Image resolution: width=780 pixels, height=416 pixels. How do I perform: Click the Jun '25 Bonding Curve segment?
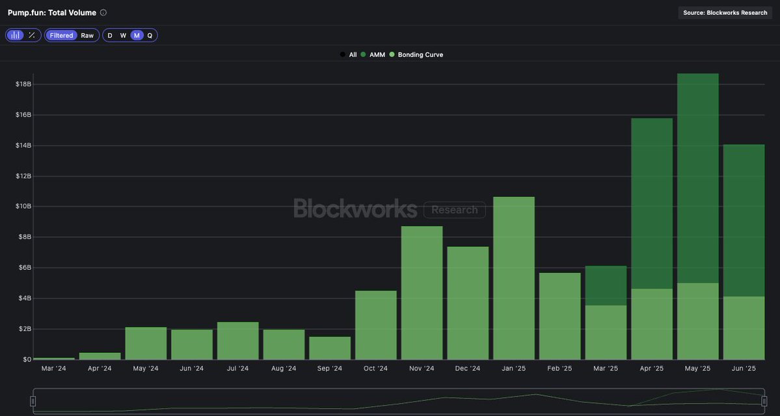pyautogui.click(x=744, y=328)
